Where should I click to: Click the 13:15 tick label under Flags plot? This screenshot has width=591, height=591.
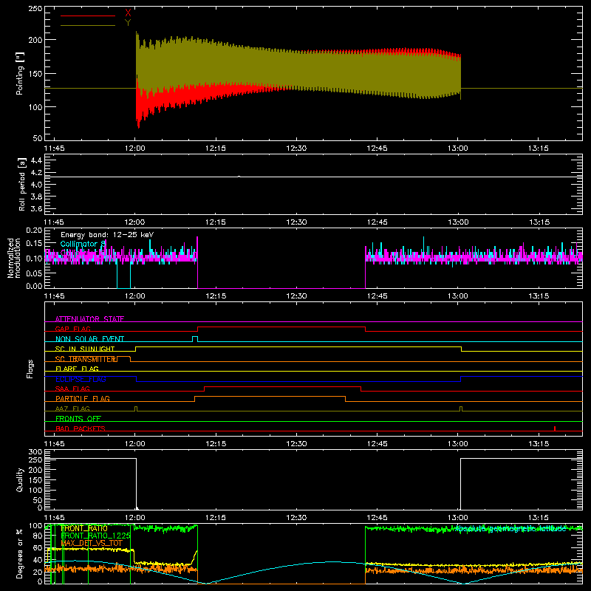coord(539,444)
